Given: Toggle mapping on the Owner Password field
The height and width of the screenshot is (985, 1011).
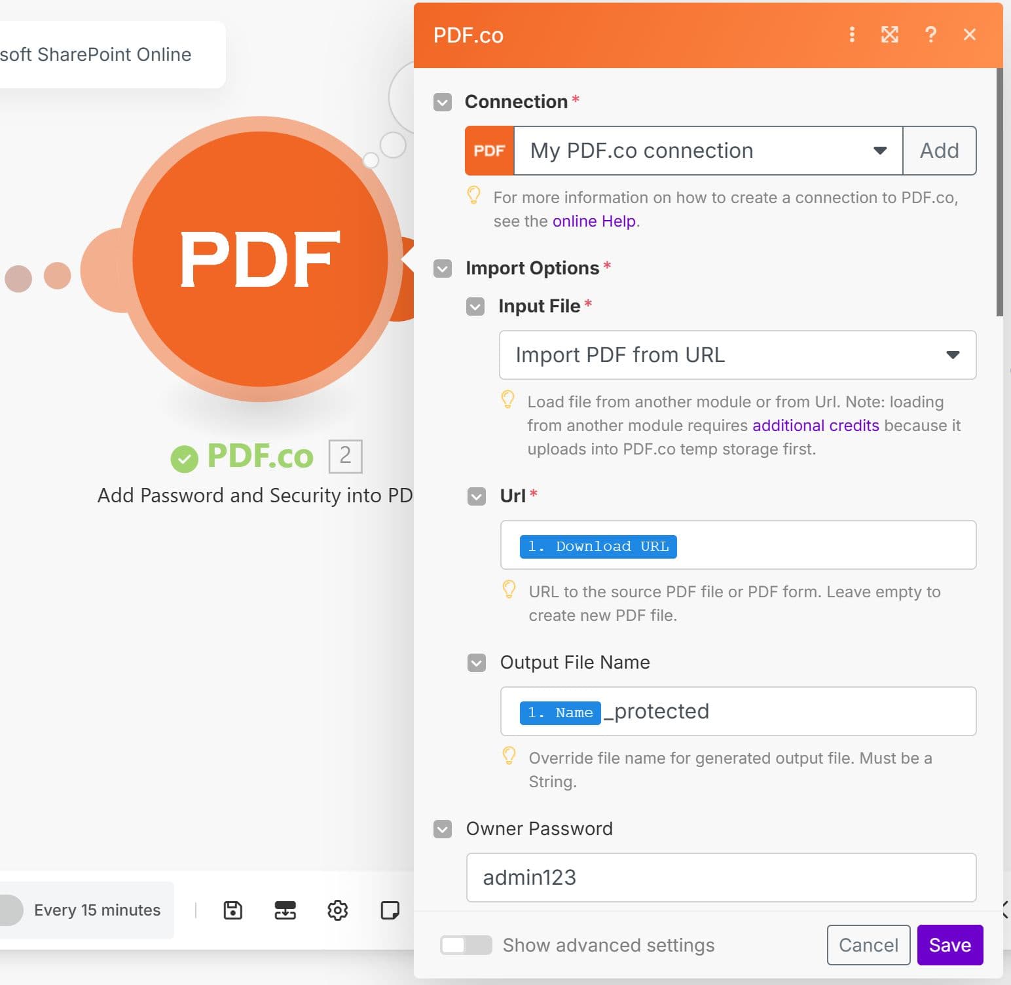Looking at the screenshot, I should (443, 829).
